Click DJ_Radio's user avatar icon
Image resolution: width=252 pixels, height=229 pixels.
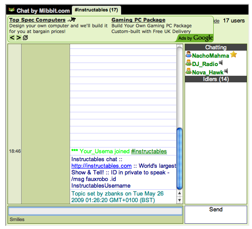point(189,63)
